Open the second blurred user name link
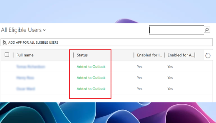Viewport: 216px width, 123px height. [25, 78]
